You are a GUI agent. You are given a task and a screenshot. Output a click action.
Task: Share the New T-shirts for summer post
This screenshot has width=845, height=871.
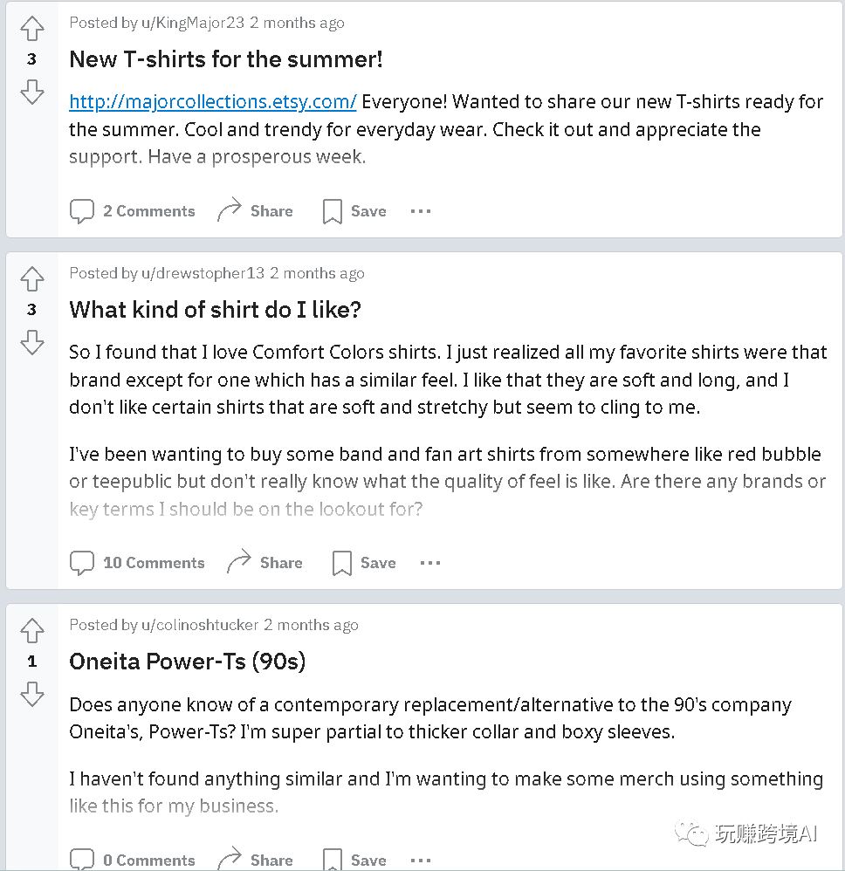point(255,211)
